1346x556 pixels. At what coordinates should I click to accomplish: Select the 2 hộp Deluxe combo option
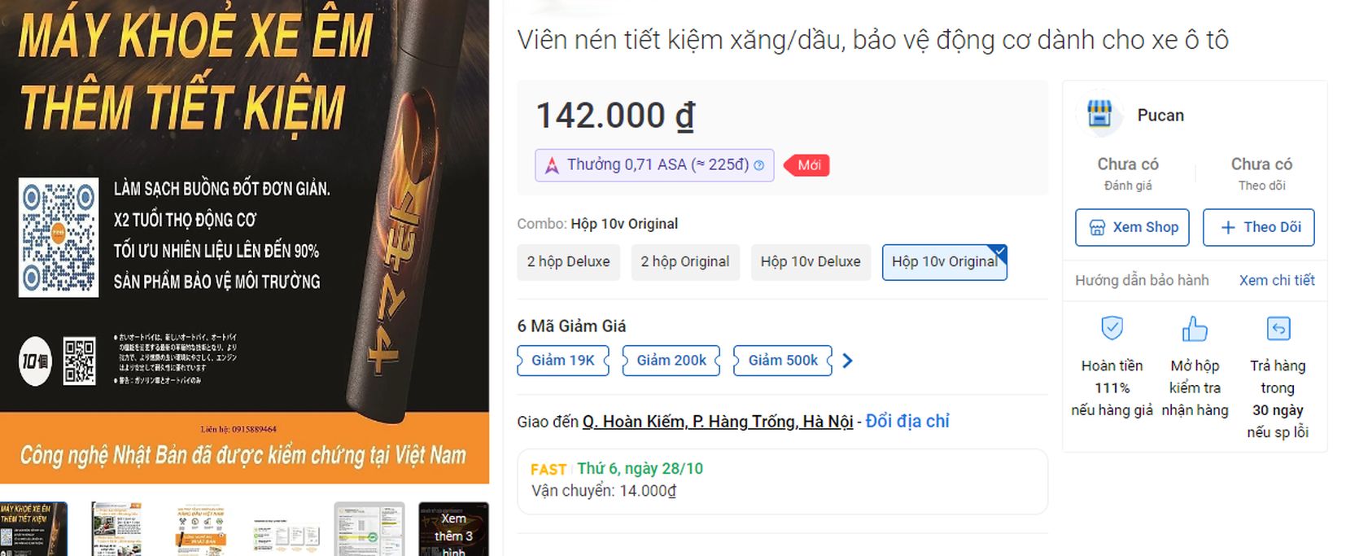pyautogui.click(x=568, y=262)
